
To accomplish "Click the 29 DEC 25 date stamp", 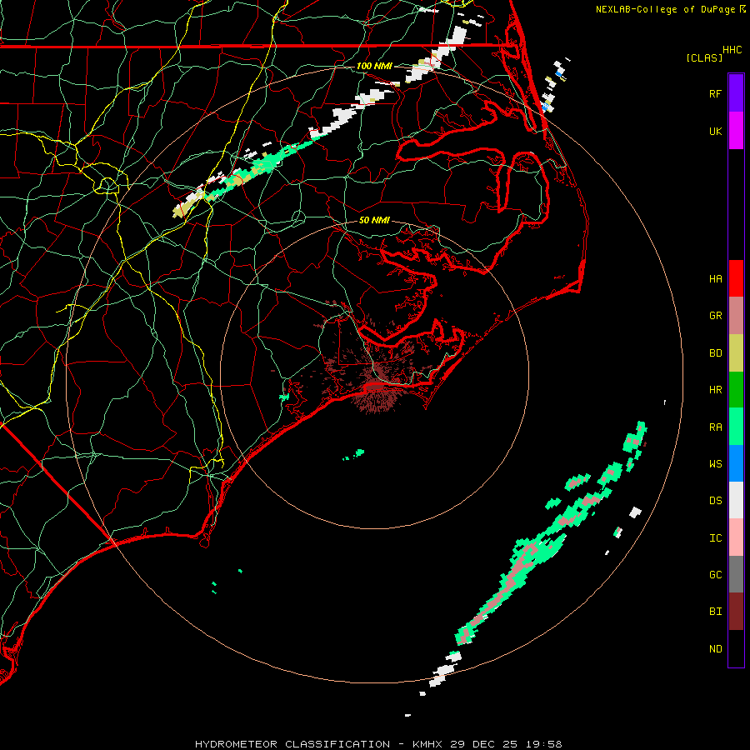I will pos(483,744).
